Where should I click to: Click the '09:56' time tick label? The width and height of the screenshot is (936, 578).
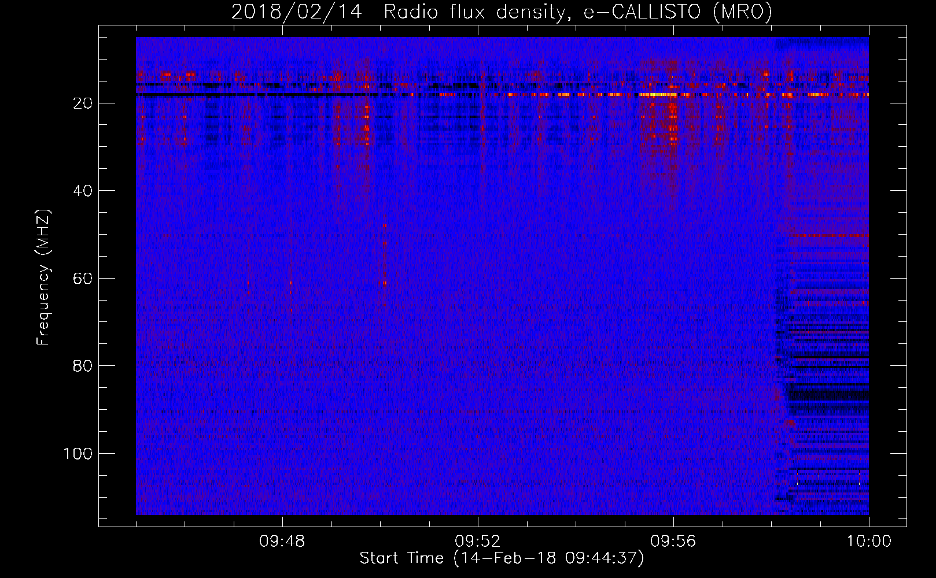(673, 542)
